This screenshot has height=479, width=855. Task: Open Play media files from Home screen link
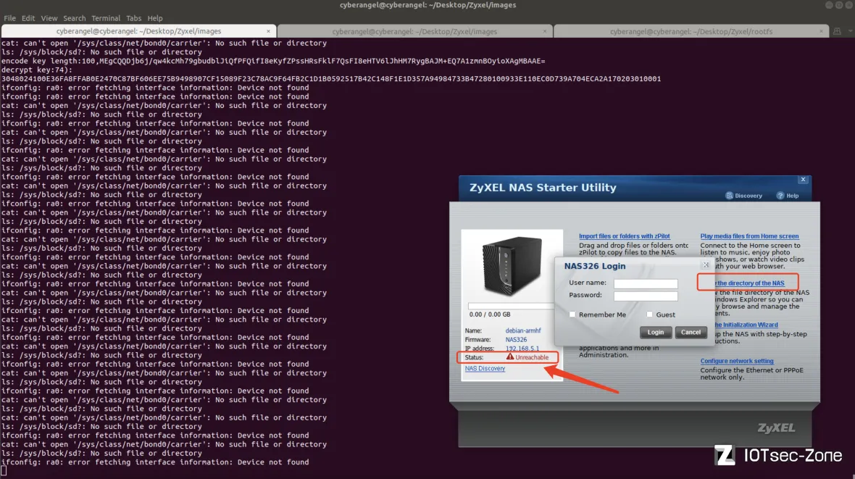pyautogui.click(x=749, y=236)
